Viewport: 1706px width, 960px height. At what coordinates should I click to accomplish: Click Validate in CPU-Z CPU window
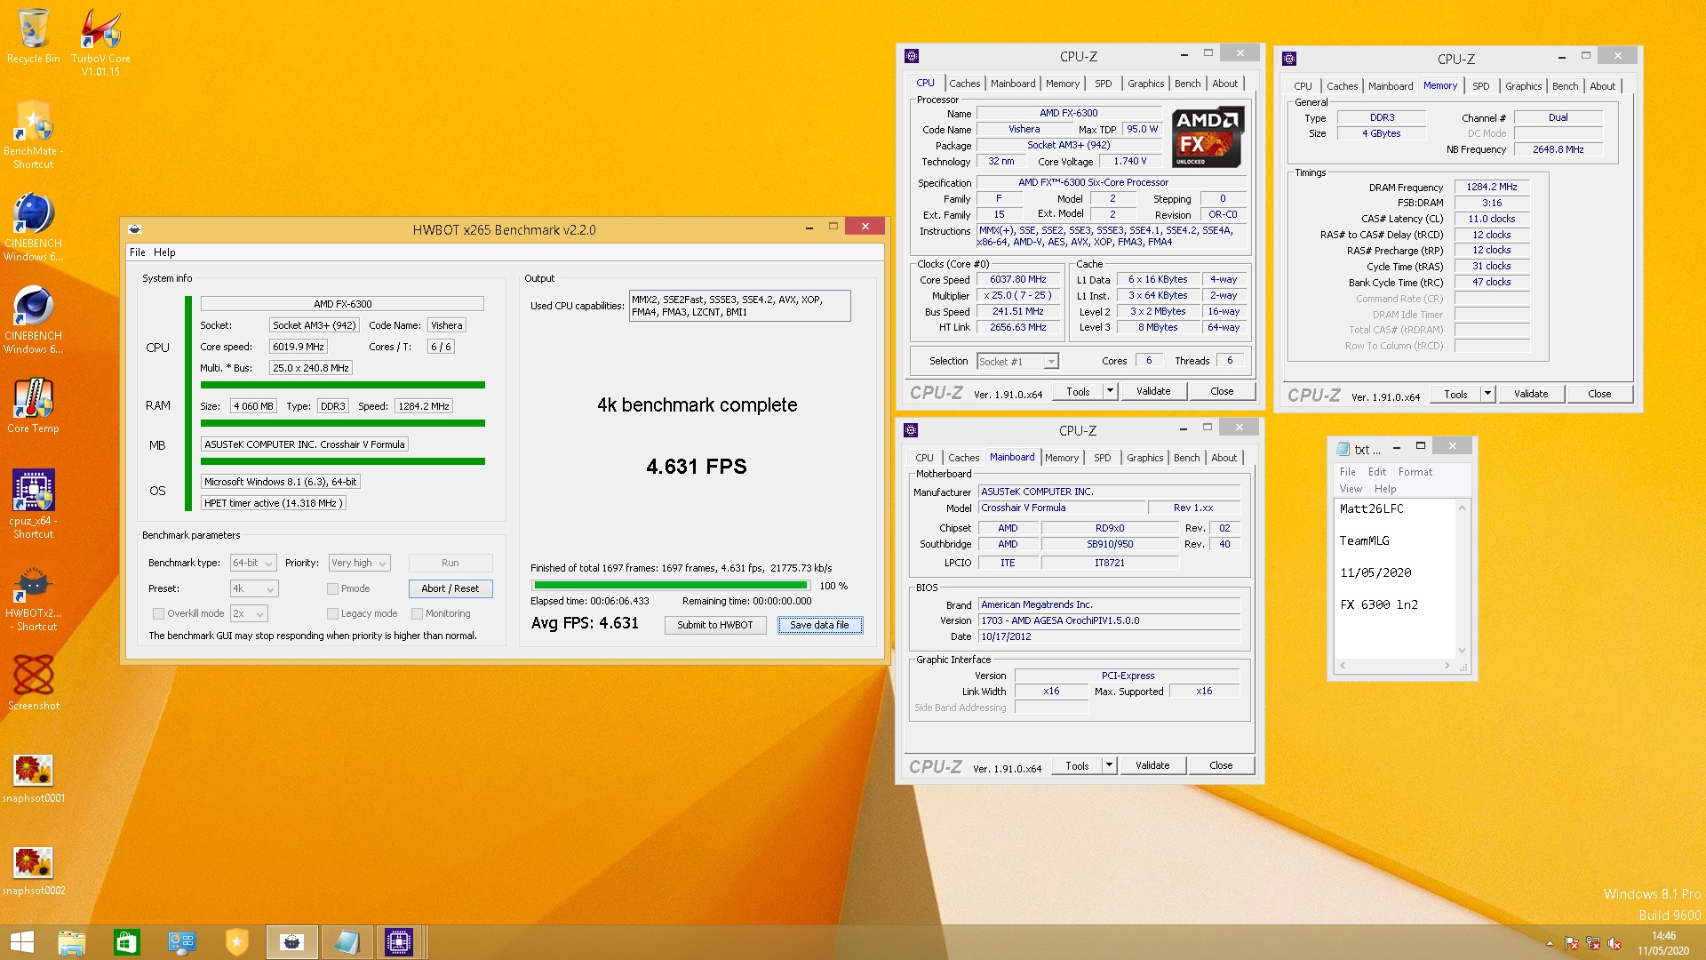1152,391
